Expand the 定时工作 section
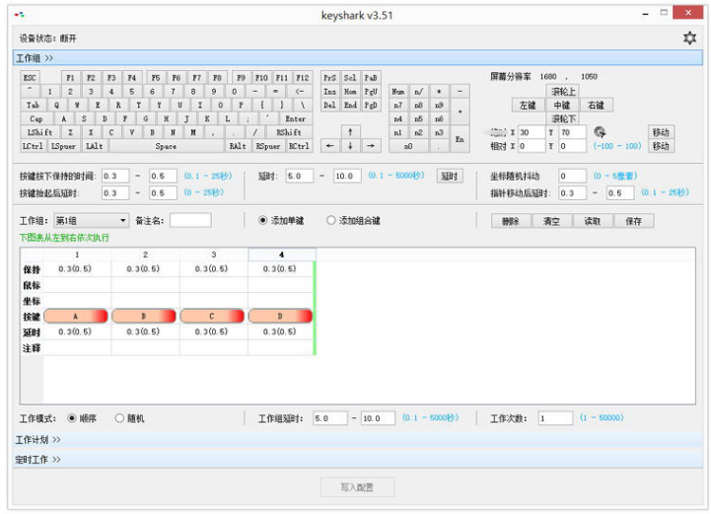Image resolution: width=711 pixels, height=514 pixels. click(x=357, y=460)
